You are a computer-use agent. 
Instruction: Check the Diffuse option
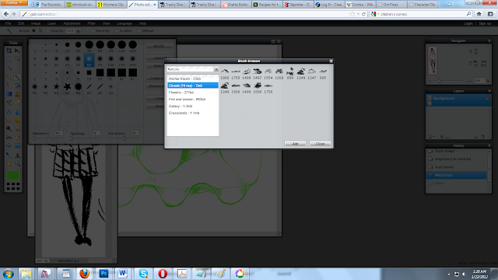(x=139, y=31)
